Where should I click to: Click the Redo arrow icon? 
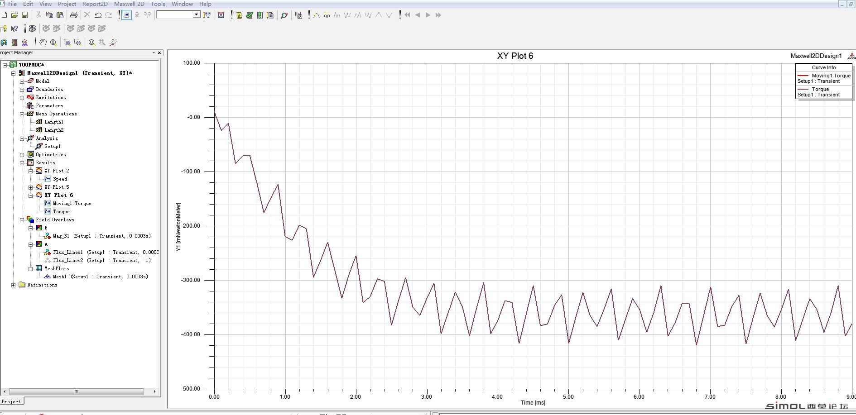(x=108, y=15)
